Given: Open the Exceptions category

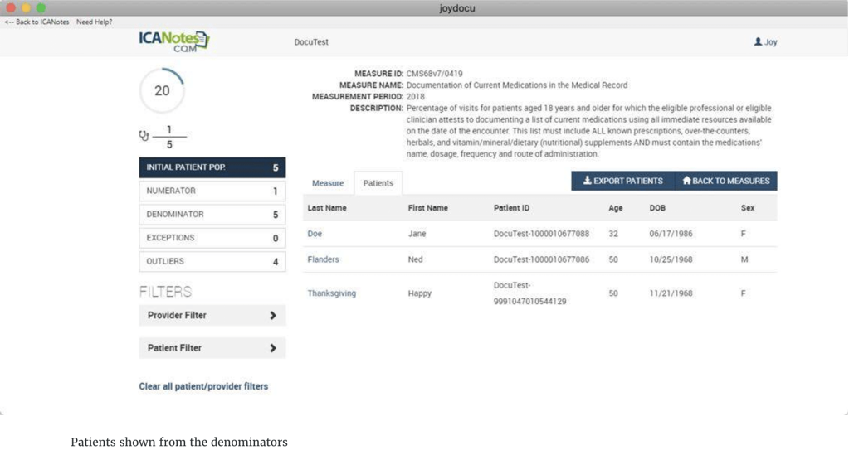Looking at the screenshot, I should (x=212, y=238).
